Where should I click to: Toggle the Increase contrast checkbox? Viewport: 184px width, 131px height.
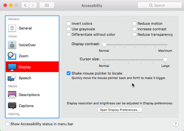click(x=134, y=29)
